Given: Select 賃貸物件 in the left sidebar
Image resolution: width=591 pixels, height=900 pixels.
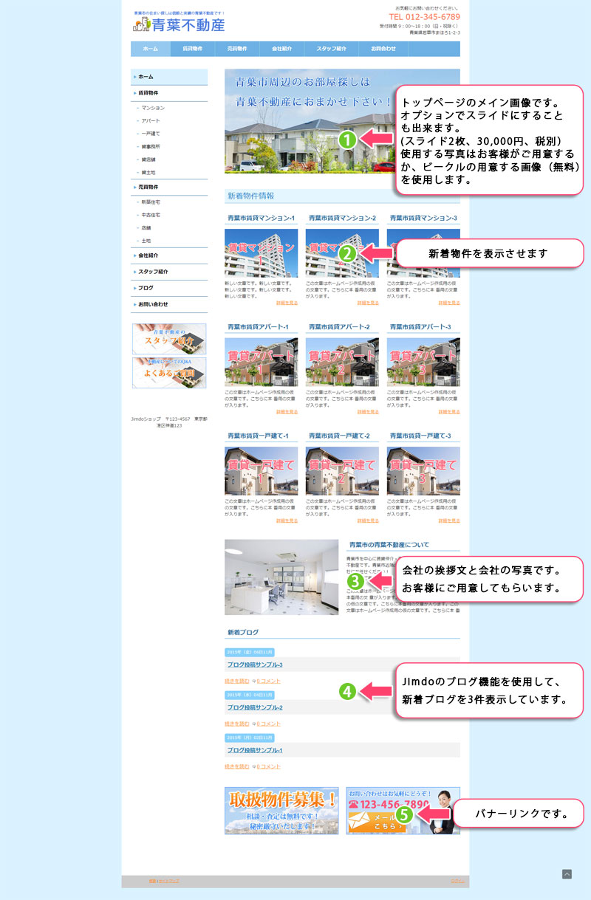Looking at the screenshot, I should coord(169,93).
